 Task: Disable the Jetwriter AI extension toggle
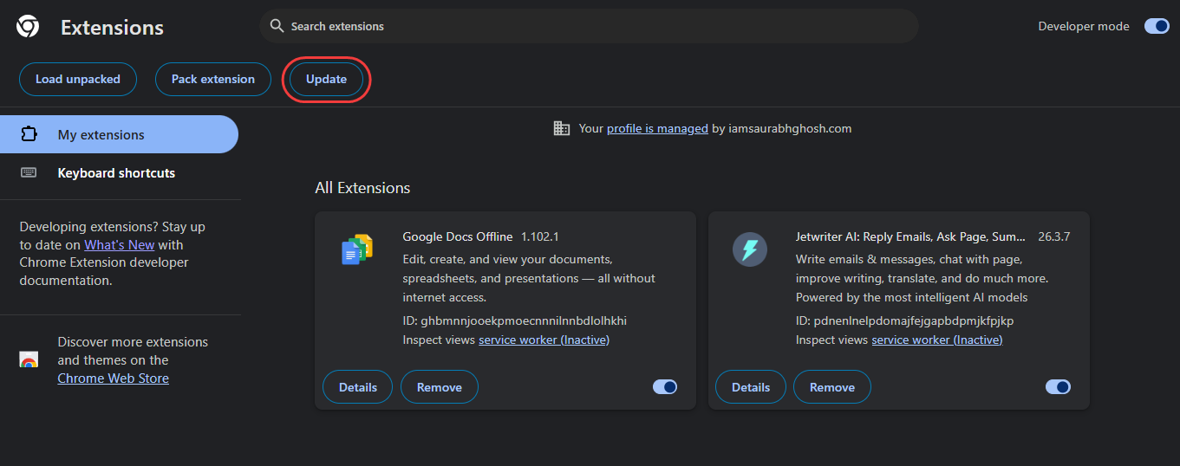[1058, 387]
